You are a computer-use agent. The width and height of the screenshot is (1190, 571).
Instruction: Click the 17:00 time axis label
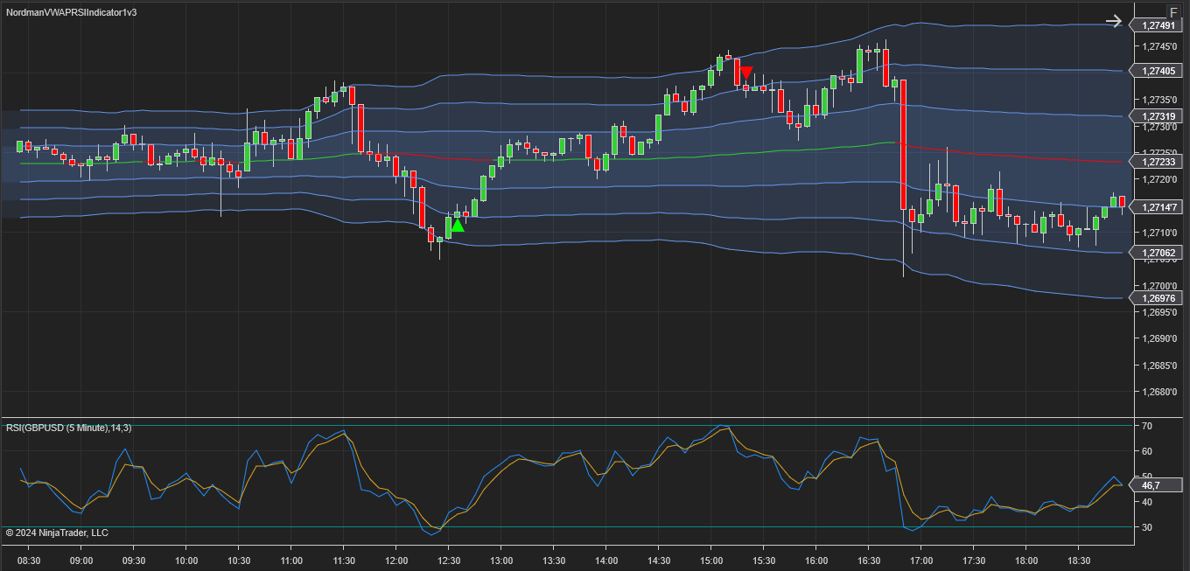pos(921,561)
